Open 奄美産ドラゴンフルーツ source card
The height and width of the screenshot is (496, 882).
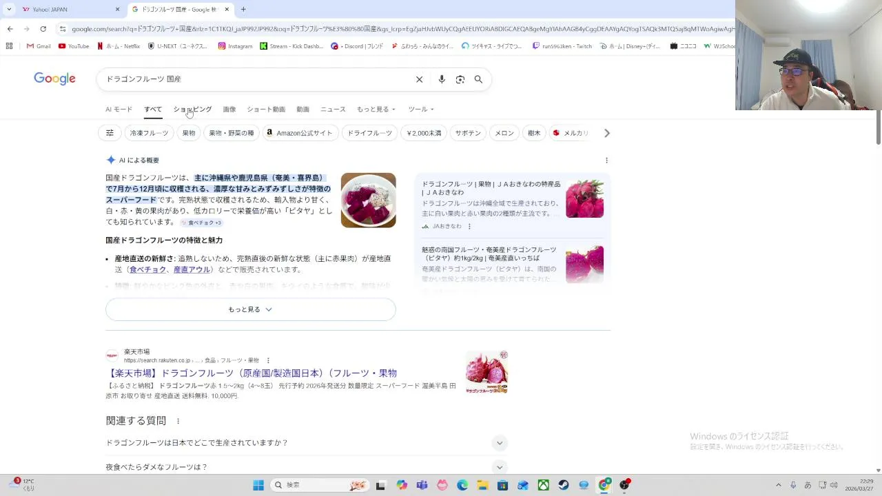(513, 264)
